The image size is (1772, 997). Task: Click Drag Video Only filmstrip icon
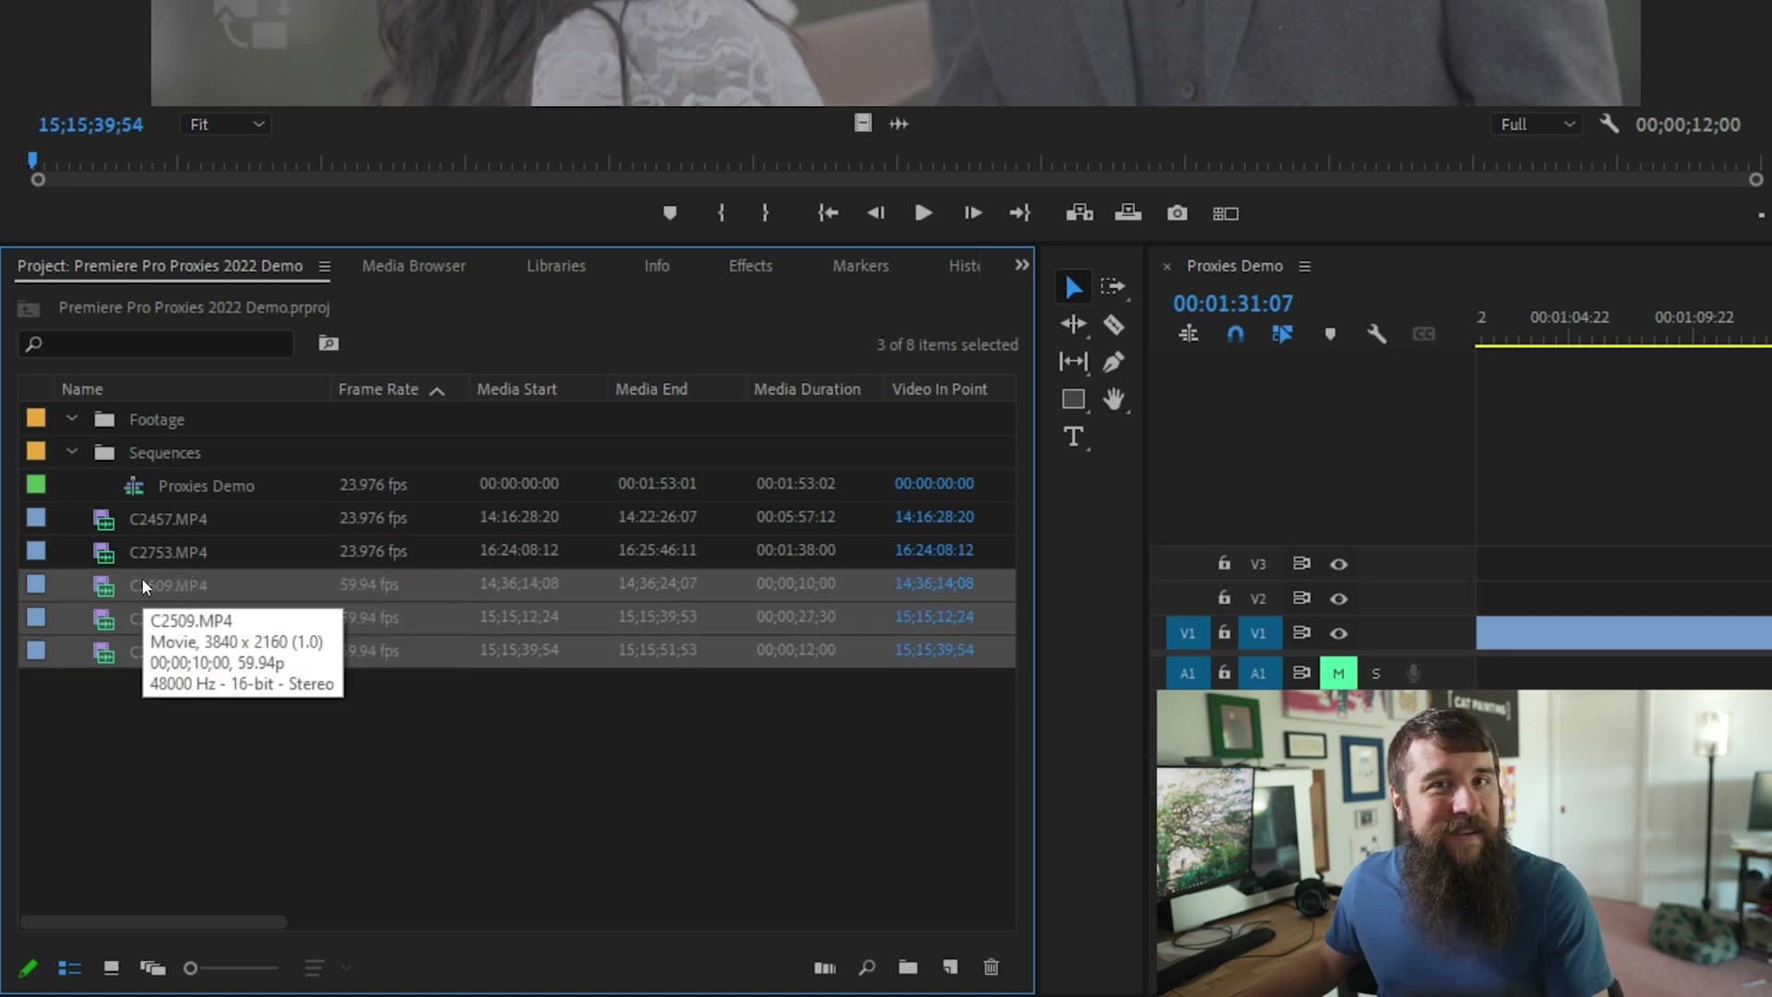point(863,124)
